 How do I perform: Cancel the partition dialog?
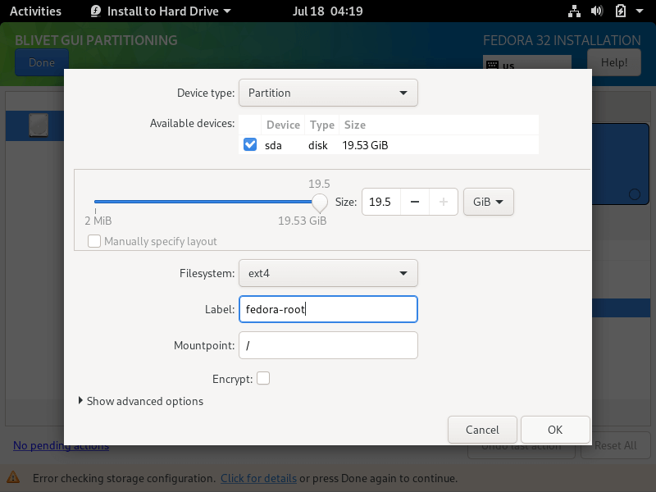pos(482,430)
